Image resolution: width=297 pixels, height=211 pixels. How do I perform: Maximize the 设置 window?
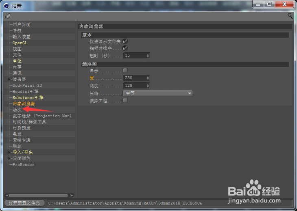pos(269,4)
